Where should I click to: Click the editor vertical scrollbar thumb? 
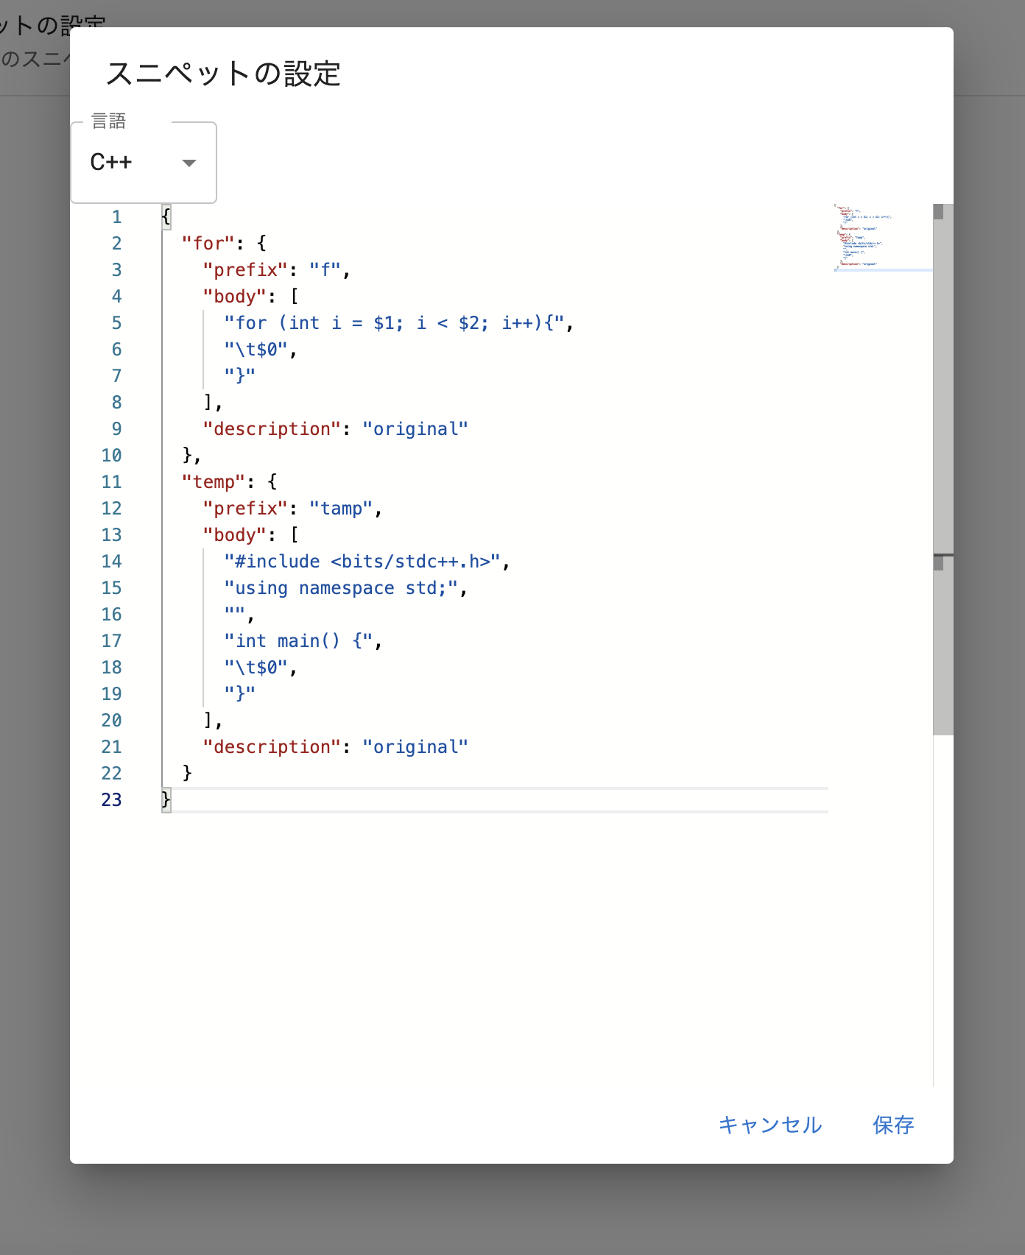[x=943, y=469]
